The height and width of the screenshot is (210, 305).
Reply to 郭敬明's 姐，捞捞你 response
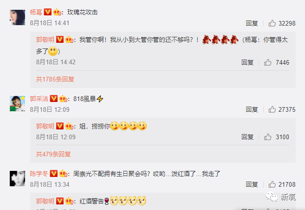tap(247, 137)
